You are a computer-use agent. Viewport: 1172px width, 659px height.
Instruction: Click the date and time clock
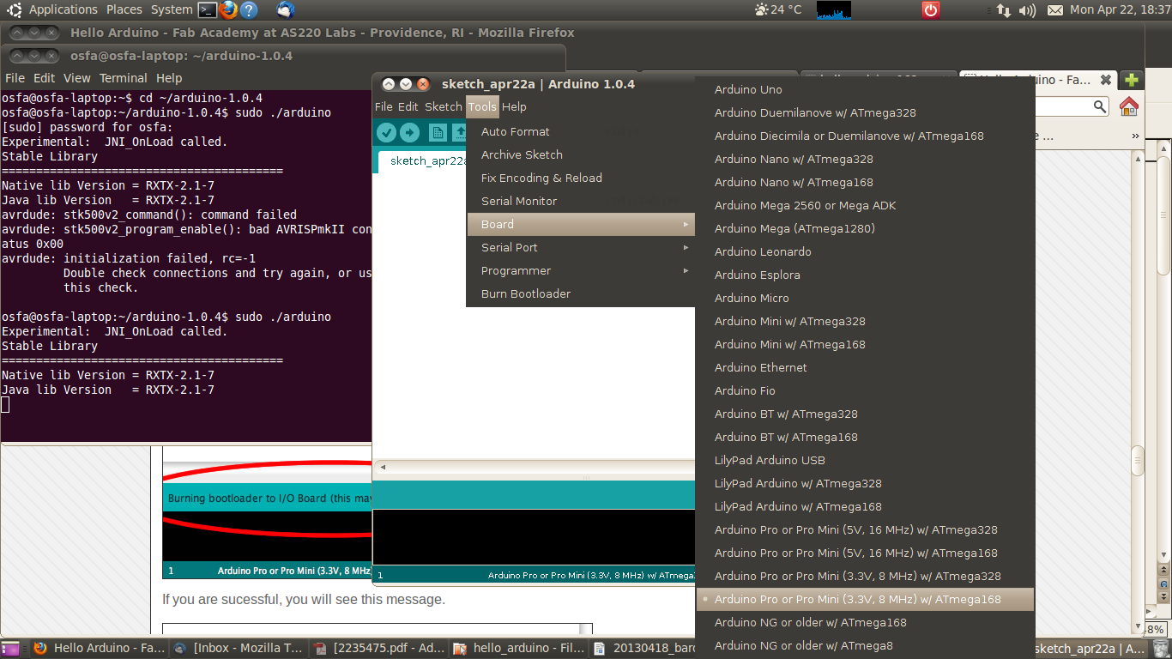click(1120, 9)
